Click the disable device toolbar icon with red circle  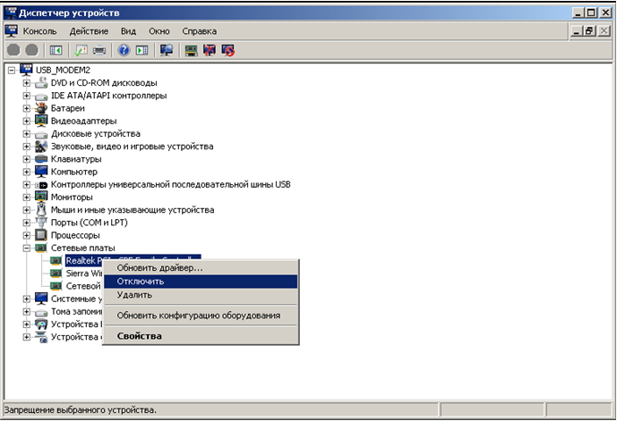(227, 50)
